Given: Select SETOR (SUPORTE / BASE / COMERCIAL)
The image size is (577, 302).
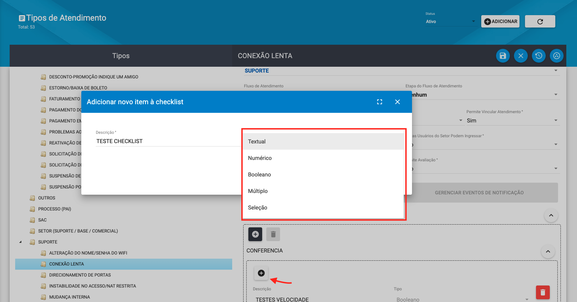Looking at the screenshot, I should click(x=78, y=231).
